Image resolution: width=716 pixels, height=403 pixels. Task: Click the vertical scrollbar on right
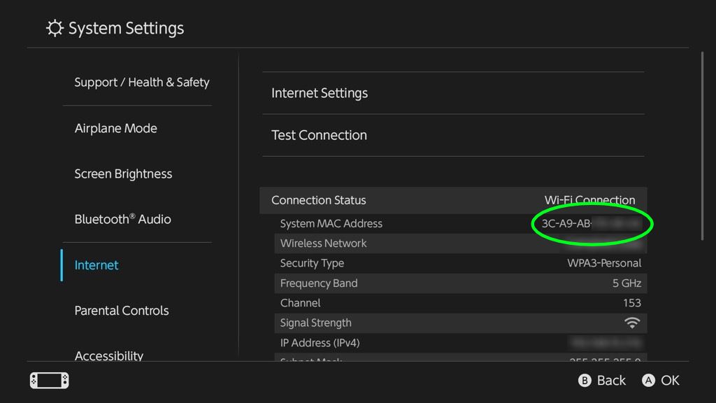click(702, 146)
